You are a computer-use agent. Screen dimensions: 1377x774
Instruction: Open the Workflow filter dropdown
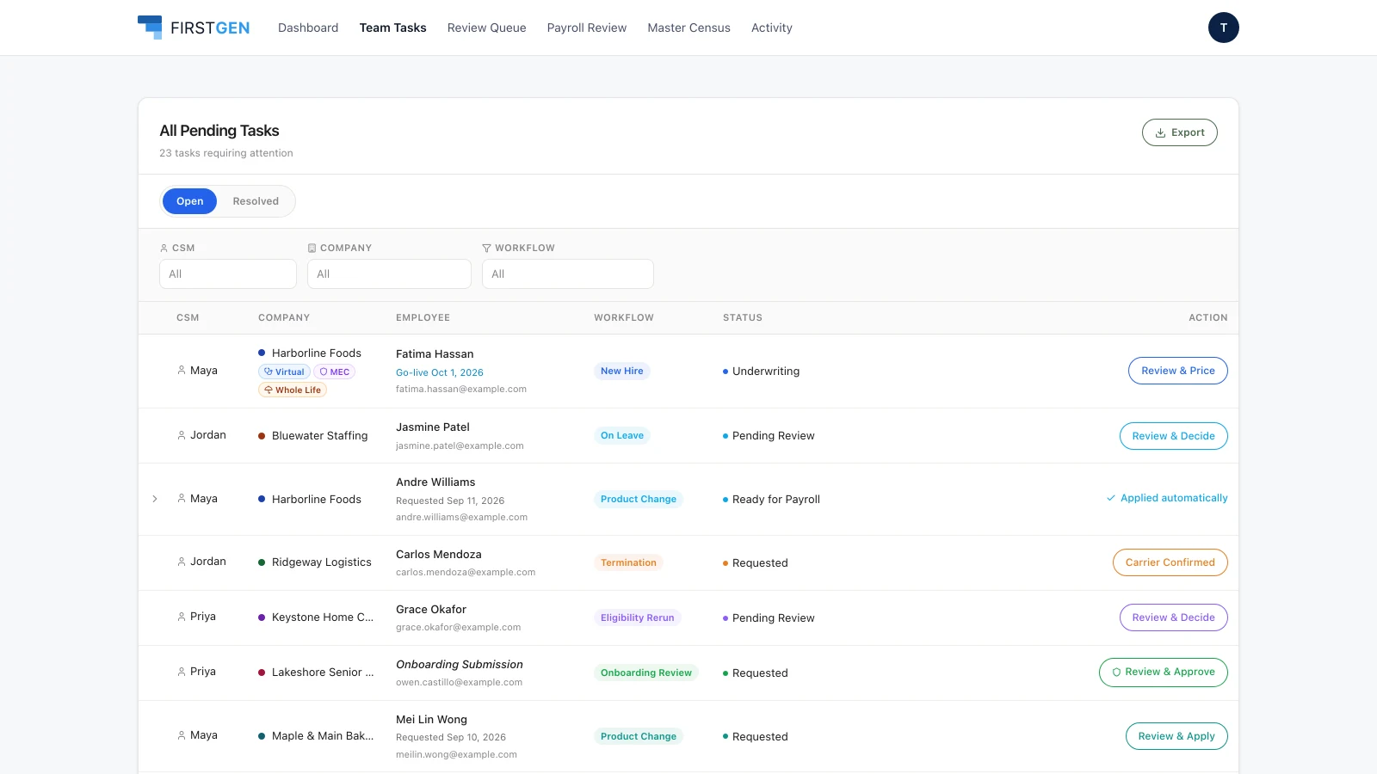[568, 273]
